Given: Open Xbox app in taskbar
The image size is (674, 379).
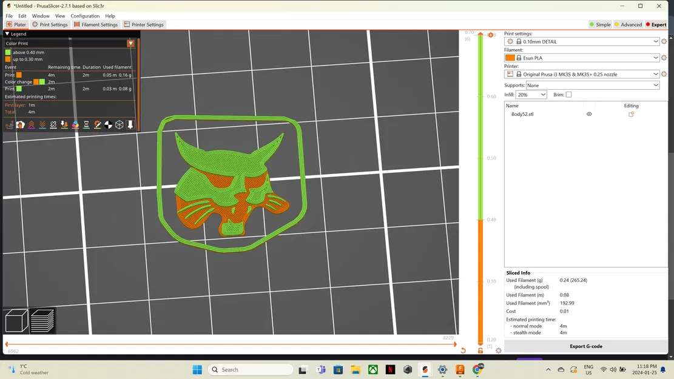Looking at the screenshot, I should [x=372, y=369].
